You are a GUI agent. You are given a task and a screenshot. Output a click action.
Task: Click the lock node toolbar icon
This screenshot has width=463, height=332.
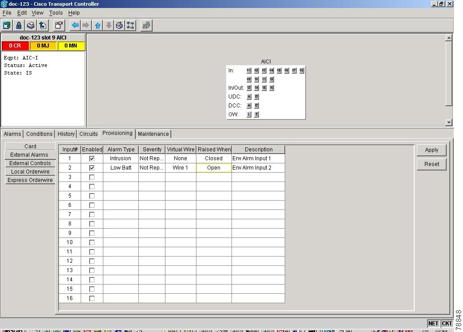pos(19,25)
